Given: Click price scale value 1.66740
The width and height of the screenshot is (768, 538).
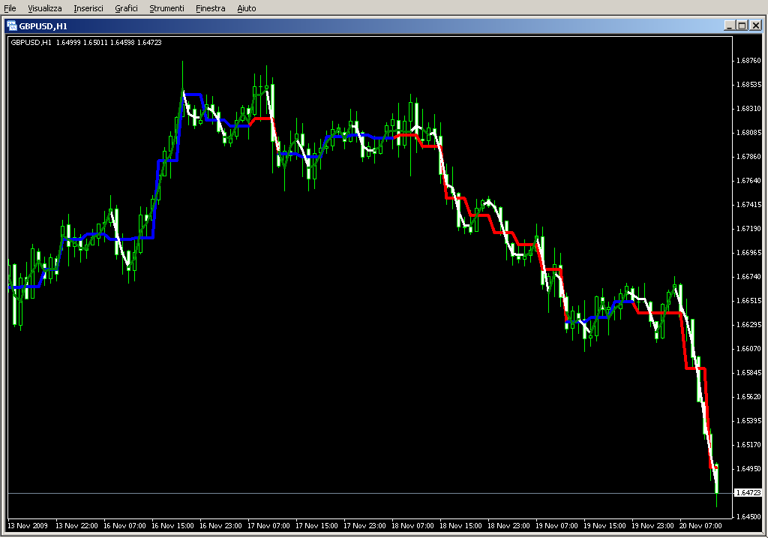Looking at the screenshot, I should 749,277.
